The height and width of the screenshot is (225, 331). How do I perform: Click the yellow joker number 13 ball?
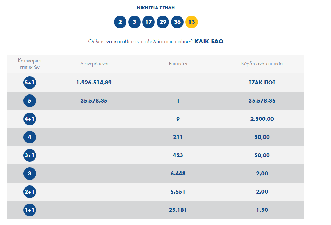[192, 22]
